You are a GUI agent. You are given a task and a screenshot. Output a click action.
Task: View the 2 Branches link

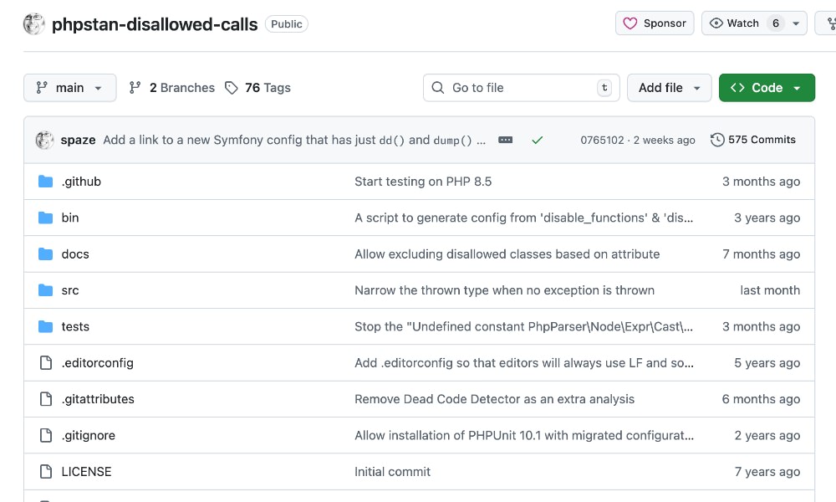(x=172, y=88)
